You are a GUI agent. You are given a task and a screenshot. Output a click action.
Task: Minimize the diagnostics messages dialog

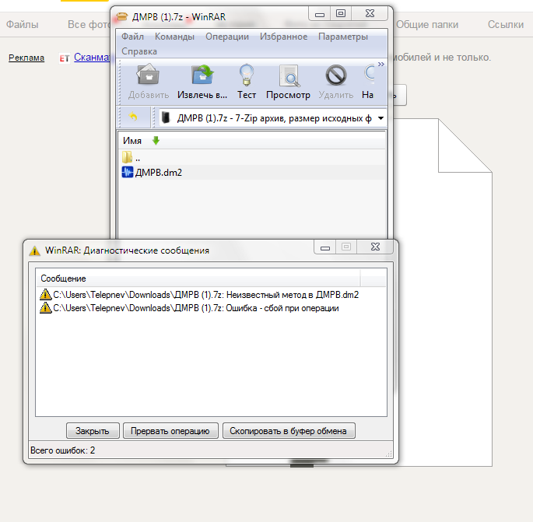[x=325, y=247]
